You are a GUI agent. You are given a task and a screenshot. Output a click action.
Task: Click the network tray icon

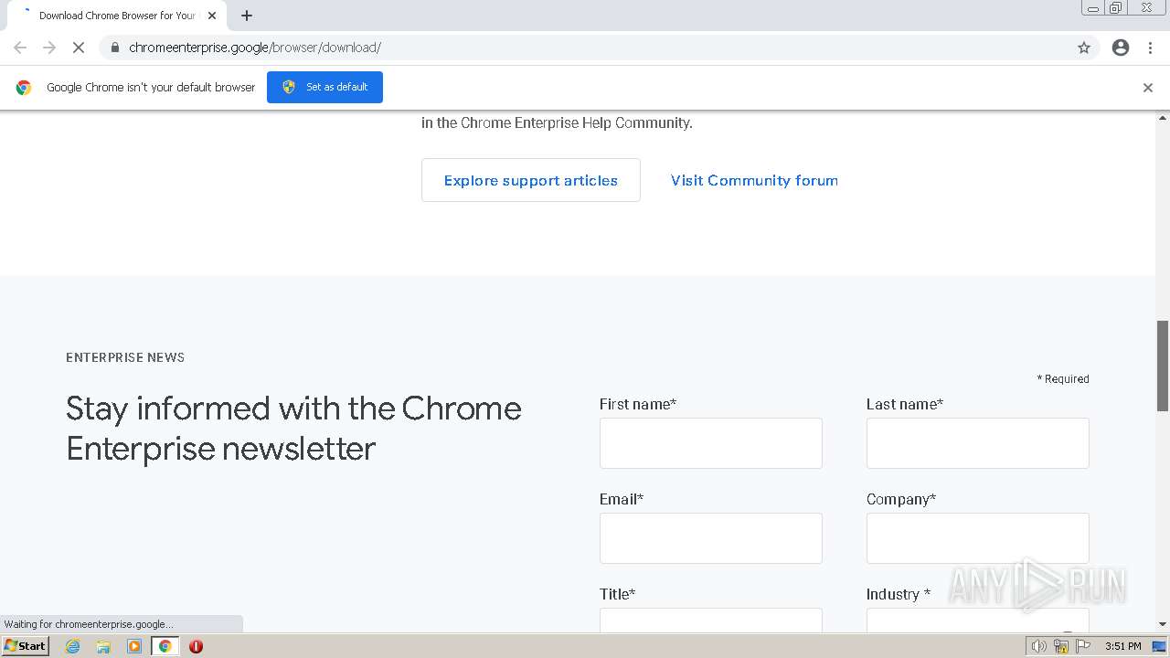[x=1061, y=646]
